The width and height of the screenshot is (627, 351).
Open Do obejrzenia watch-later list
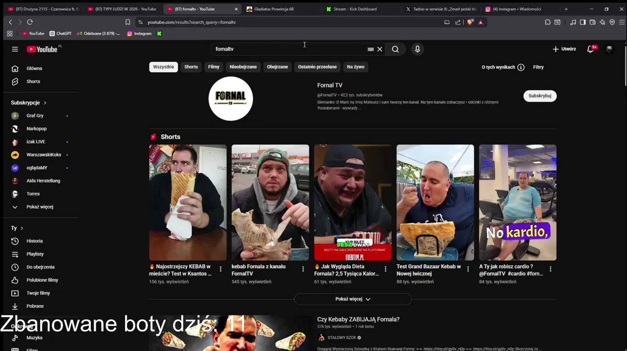pyautogui.click(x=41, y=267)
